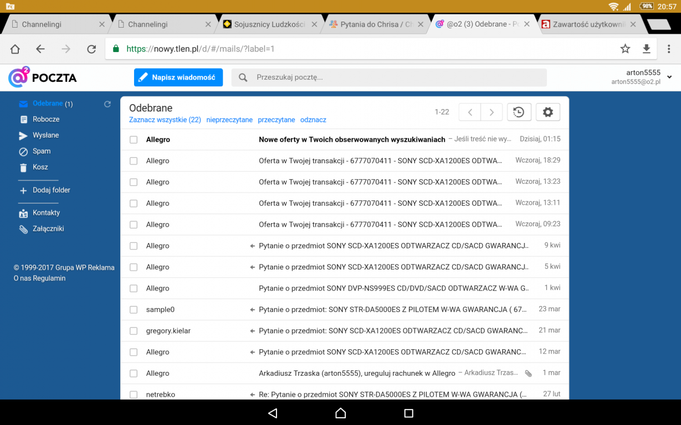Viewport: 681px width, 425px height.
Task: Tap the Android home navigation button
Action: 340,413
